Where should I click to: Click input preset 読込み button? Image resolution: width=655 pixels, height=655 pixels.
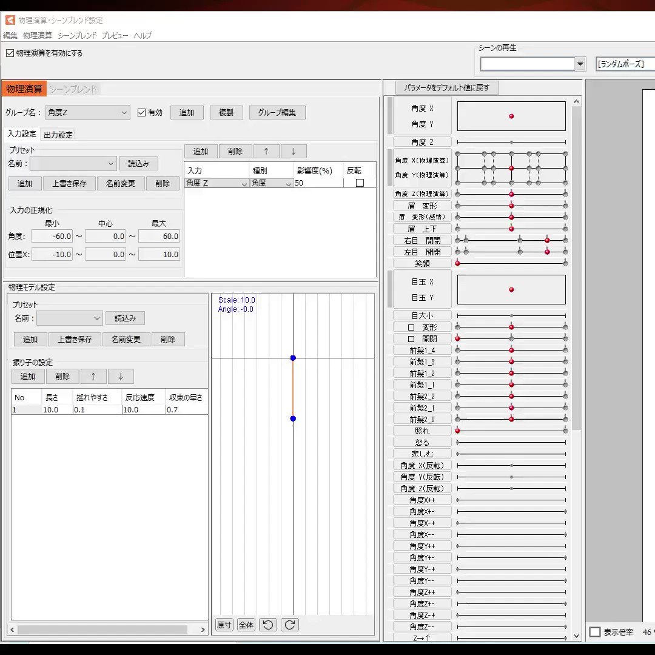(138, 163)
